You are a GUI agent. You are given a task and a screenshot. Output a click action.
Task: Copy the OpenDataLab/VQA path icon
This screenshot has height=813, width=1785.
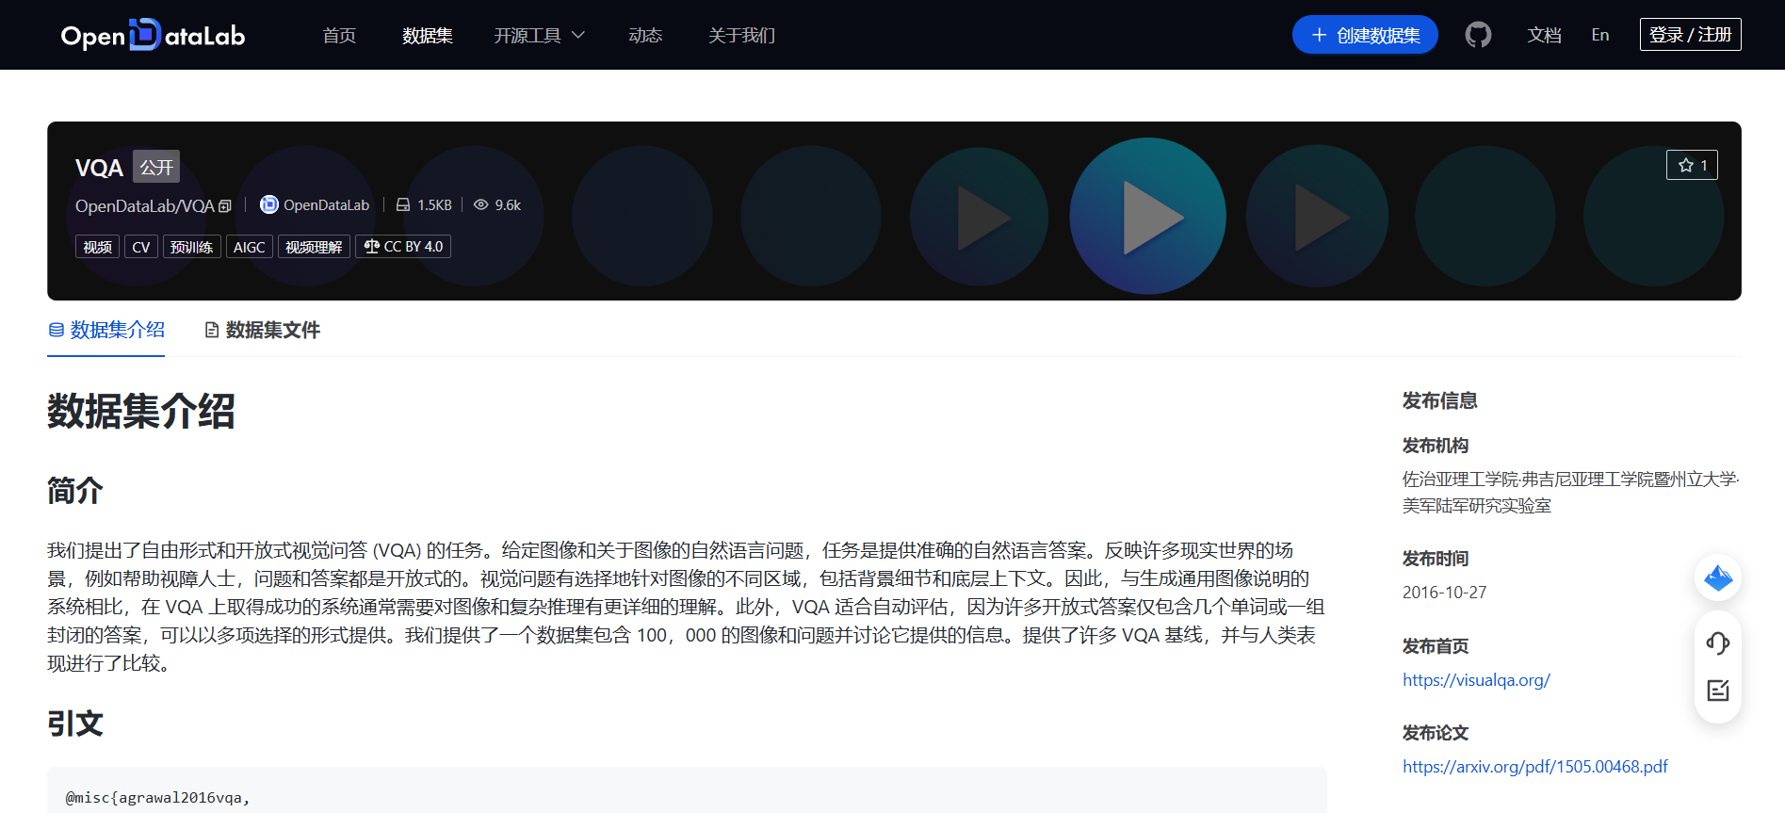(225, 206)
